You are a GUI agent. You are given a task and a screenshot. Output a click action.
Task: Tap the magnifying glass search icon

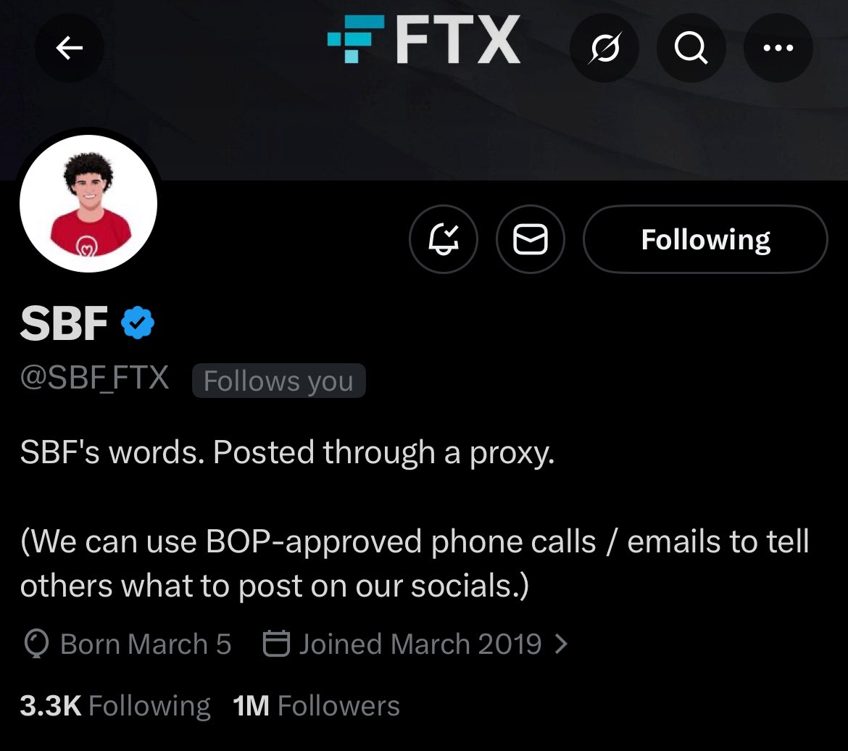point(691,49)
